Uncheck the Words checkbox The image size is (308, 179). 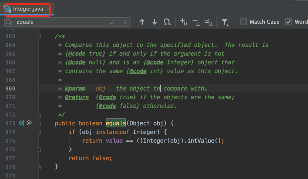(x=288, y=22)
